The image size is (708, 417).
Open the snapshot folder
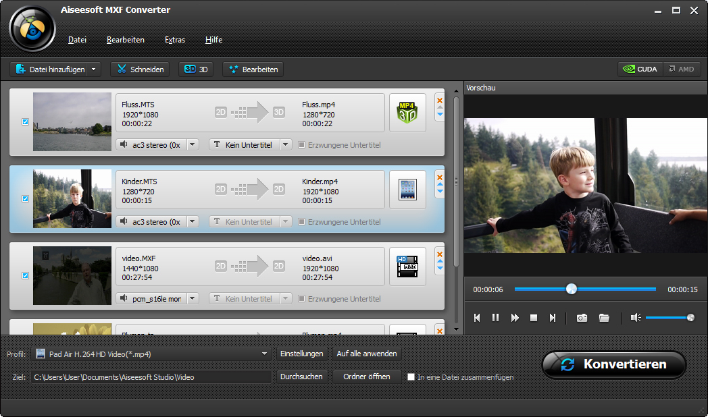coord(604,318)
